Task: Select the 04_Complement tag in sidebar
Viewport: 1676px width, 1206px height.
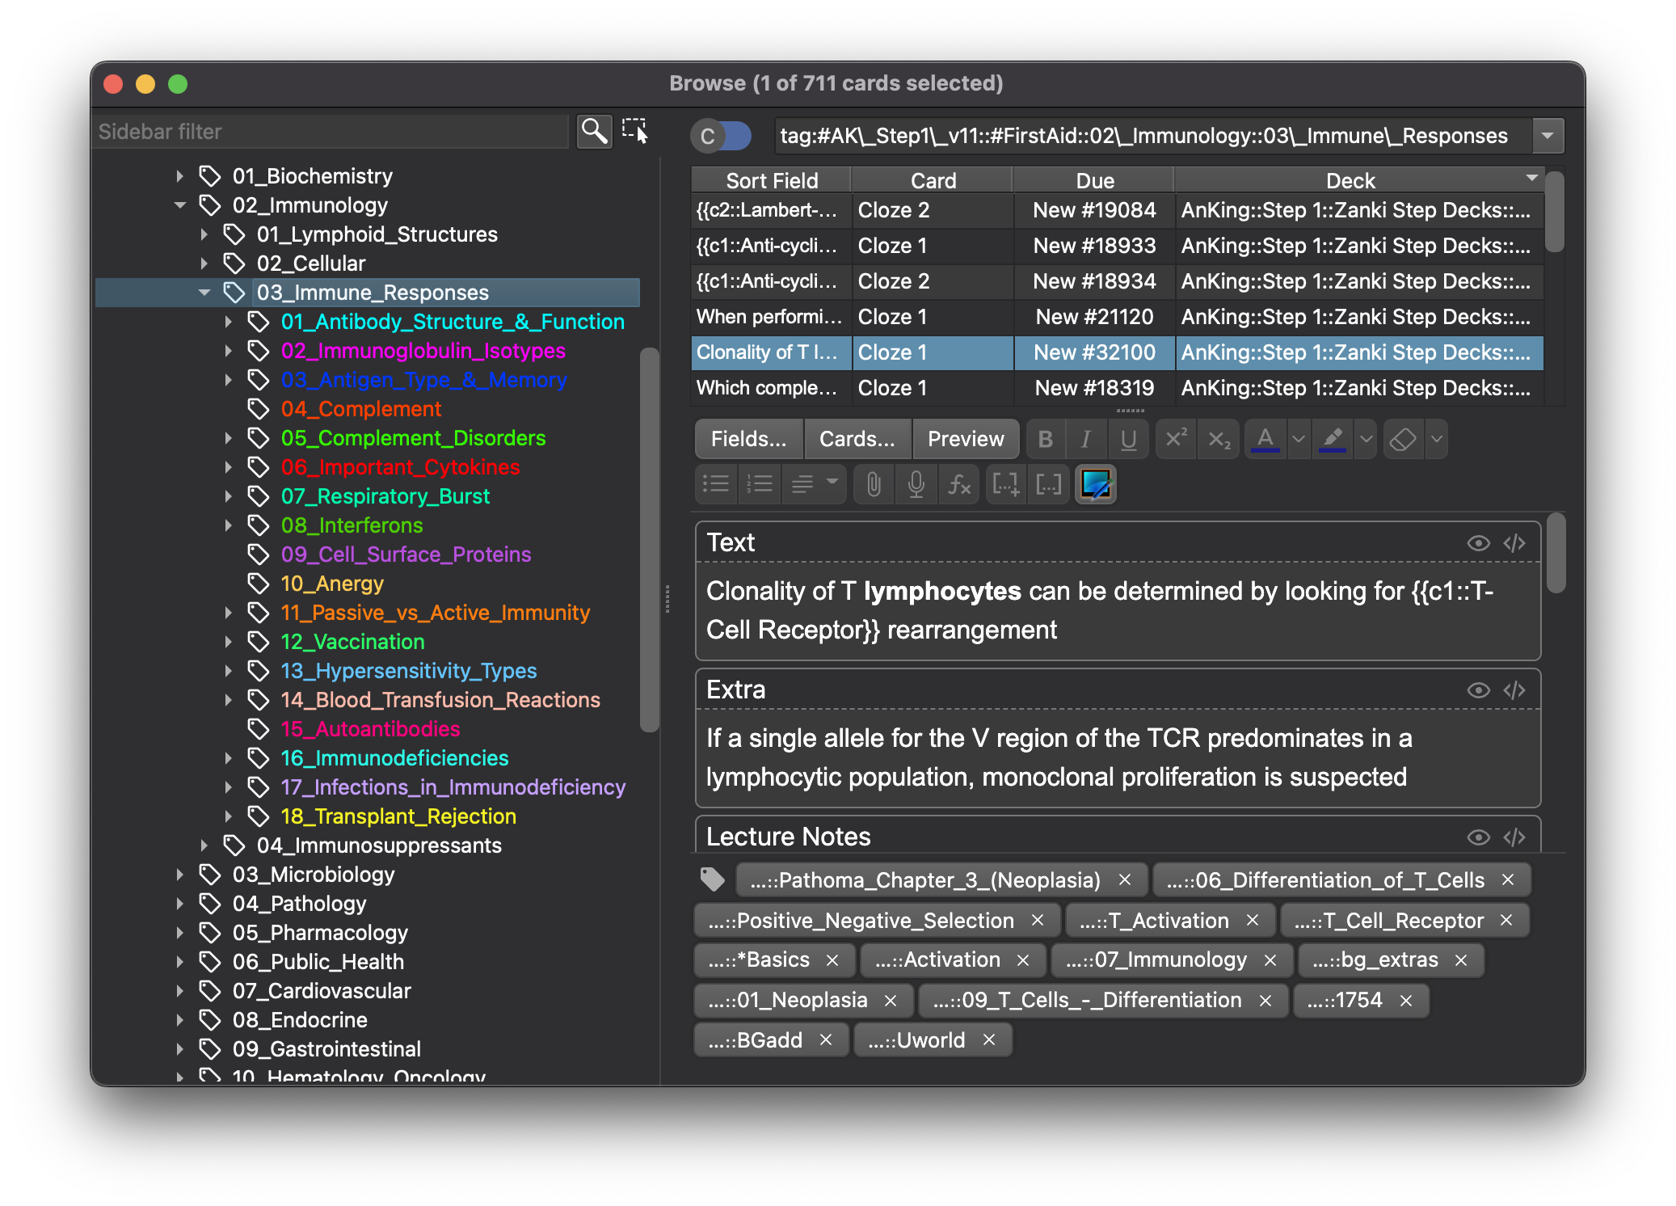Action: pos(360,409)
